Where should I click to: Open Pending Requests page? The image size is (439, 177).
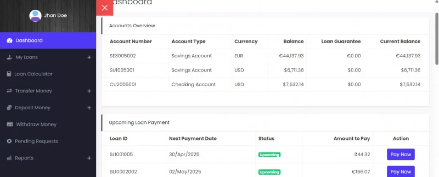tap(48, 141)
